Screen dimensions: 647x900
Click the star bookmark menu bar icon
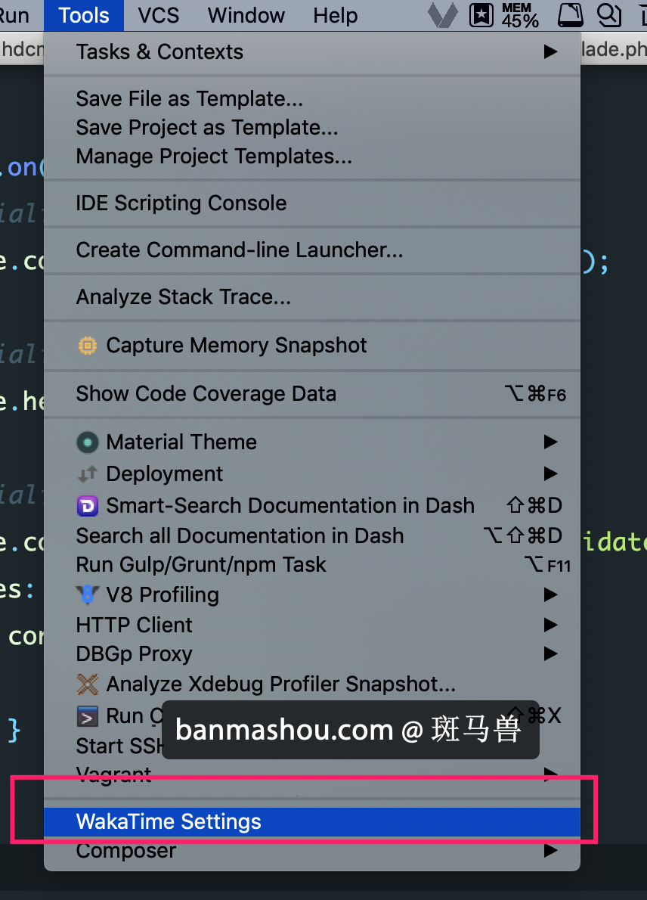point(481,15)
